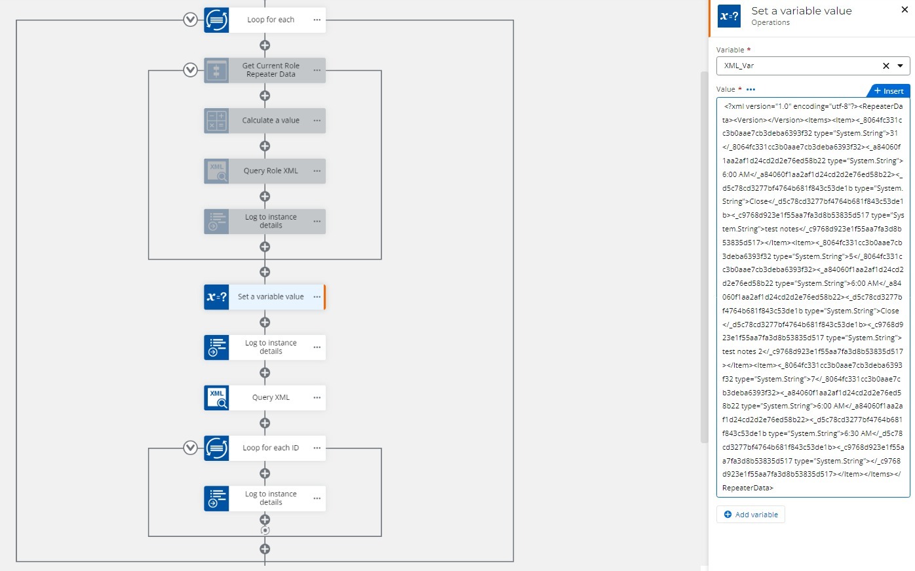Open Get Current Role Repeater Data ellipsis menu
Viewport: 915px width, 571px height.
point(317,70)
